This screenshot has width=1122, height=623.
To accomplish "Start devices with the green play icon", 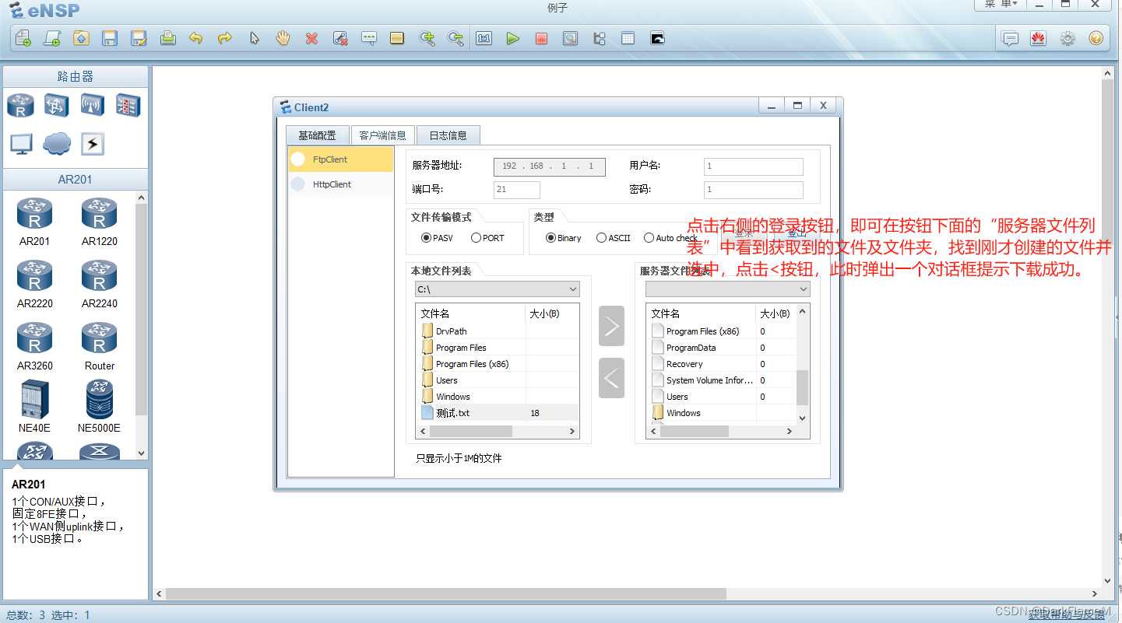I will 512,38.
